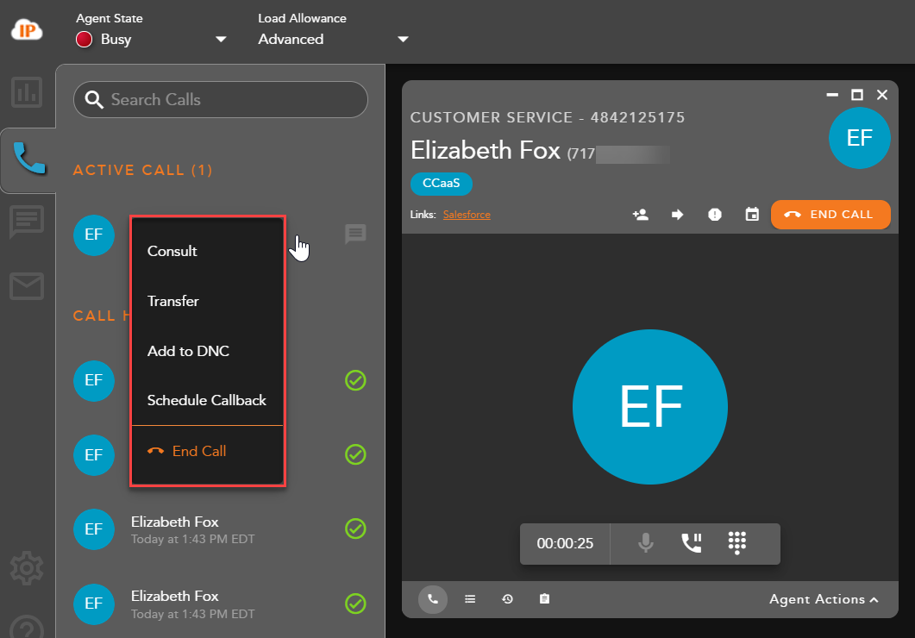Put the call on hold
The height and width of the screenshot is (638, 915).
coord(692,543)
